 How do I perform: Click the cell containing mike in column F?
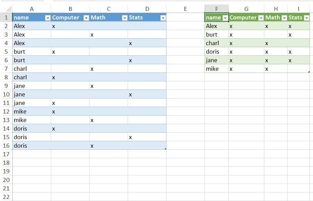point(217,69)
